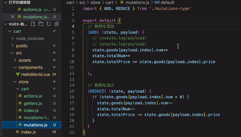Open HelloWorld.vue in the file tree

click(35, 74)
